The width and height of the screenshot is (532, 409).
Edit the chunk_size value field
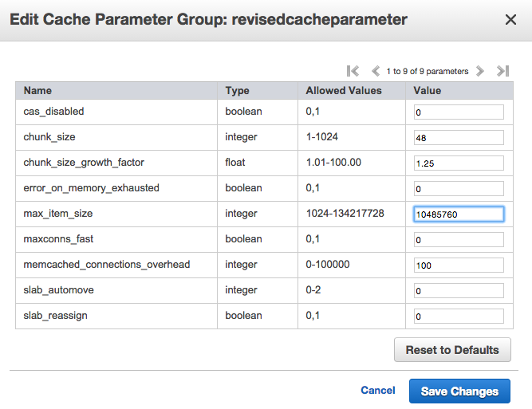point(459,138)
